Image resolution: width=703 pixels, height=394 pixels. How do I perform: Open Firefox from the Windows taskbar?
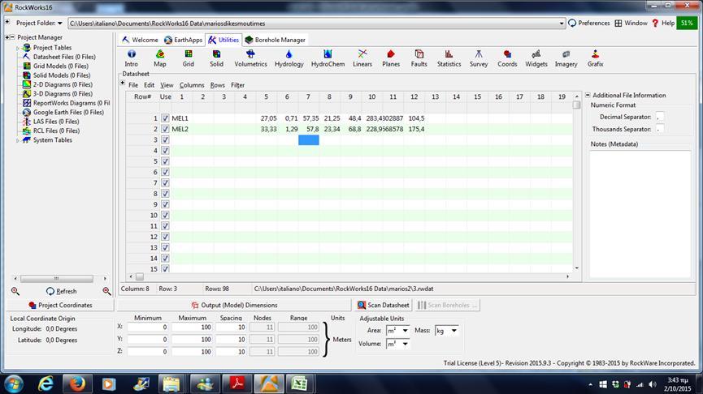click(76, 383)
